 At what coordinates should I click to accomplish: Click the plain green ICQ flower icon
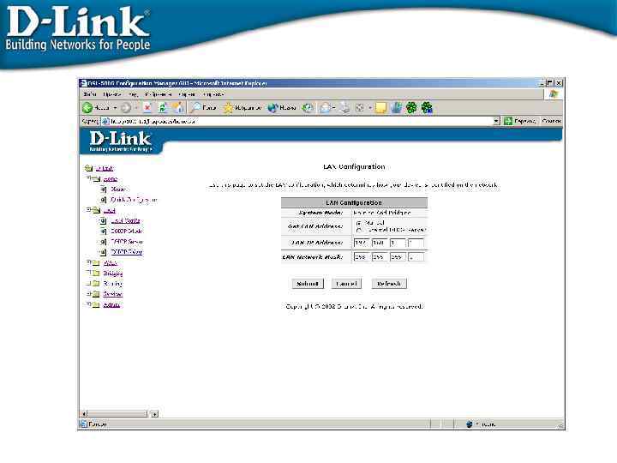click(411, 107)
